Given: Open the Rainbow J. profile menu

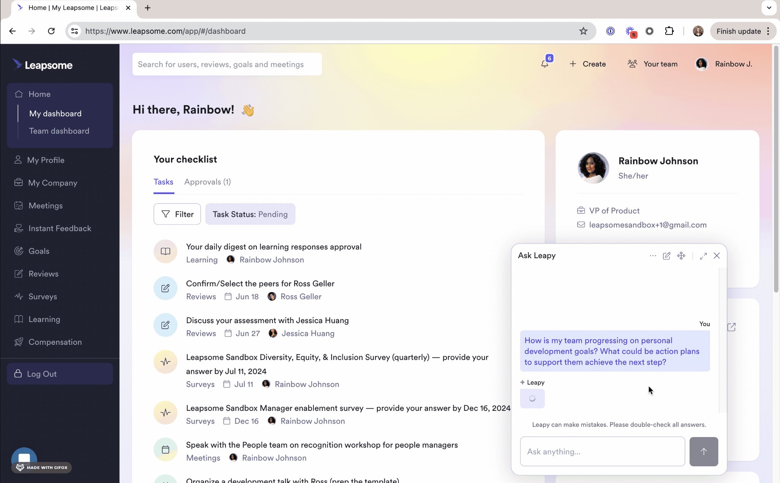Looking at the screenshot, I should [x=724, y=64].
